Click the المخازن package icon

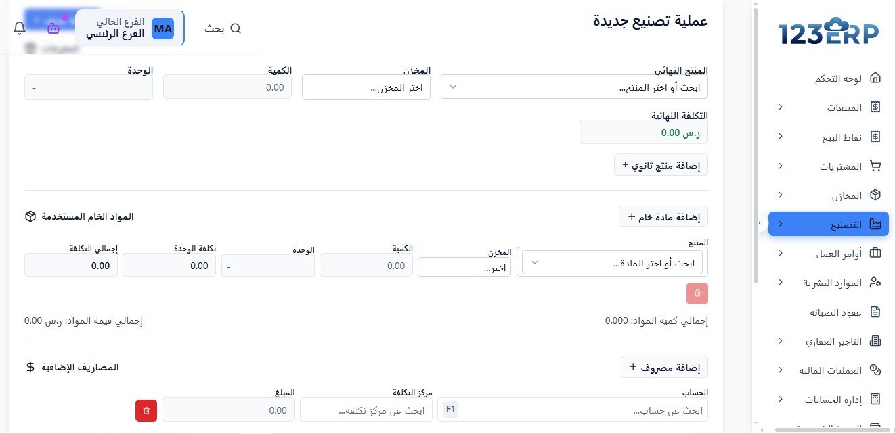coord(876,195)
